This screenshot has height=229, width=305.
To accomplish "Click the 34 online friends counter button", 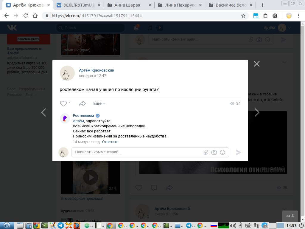I will click(x=290, y=216).
